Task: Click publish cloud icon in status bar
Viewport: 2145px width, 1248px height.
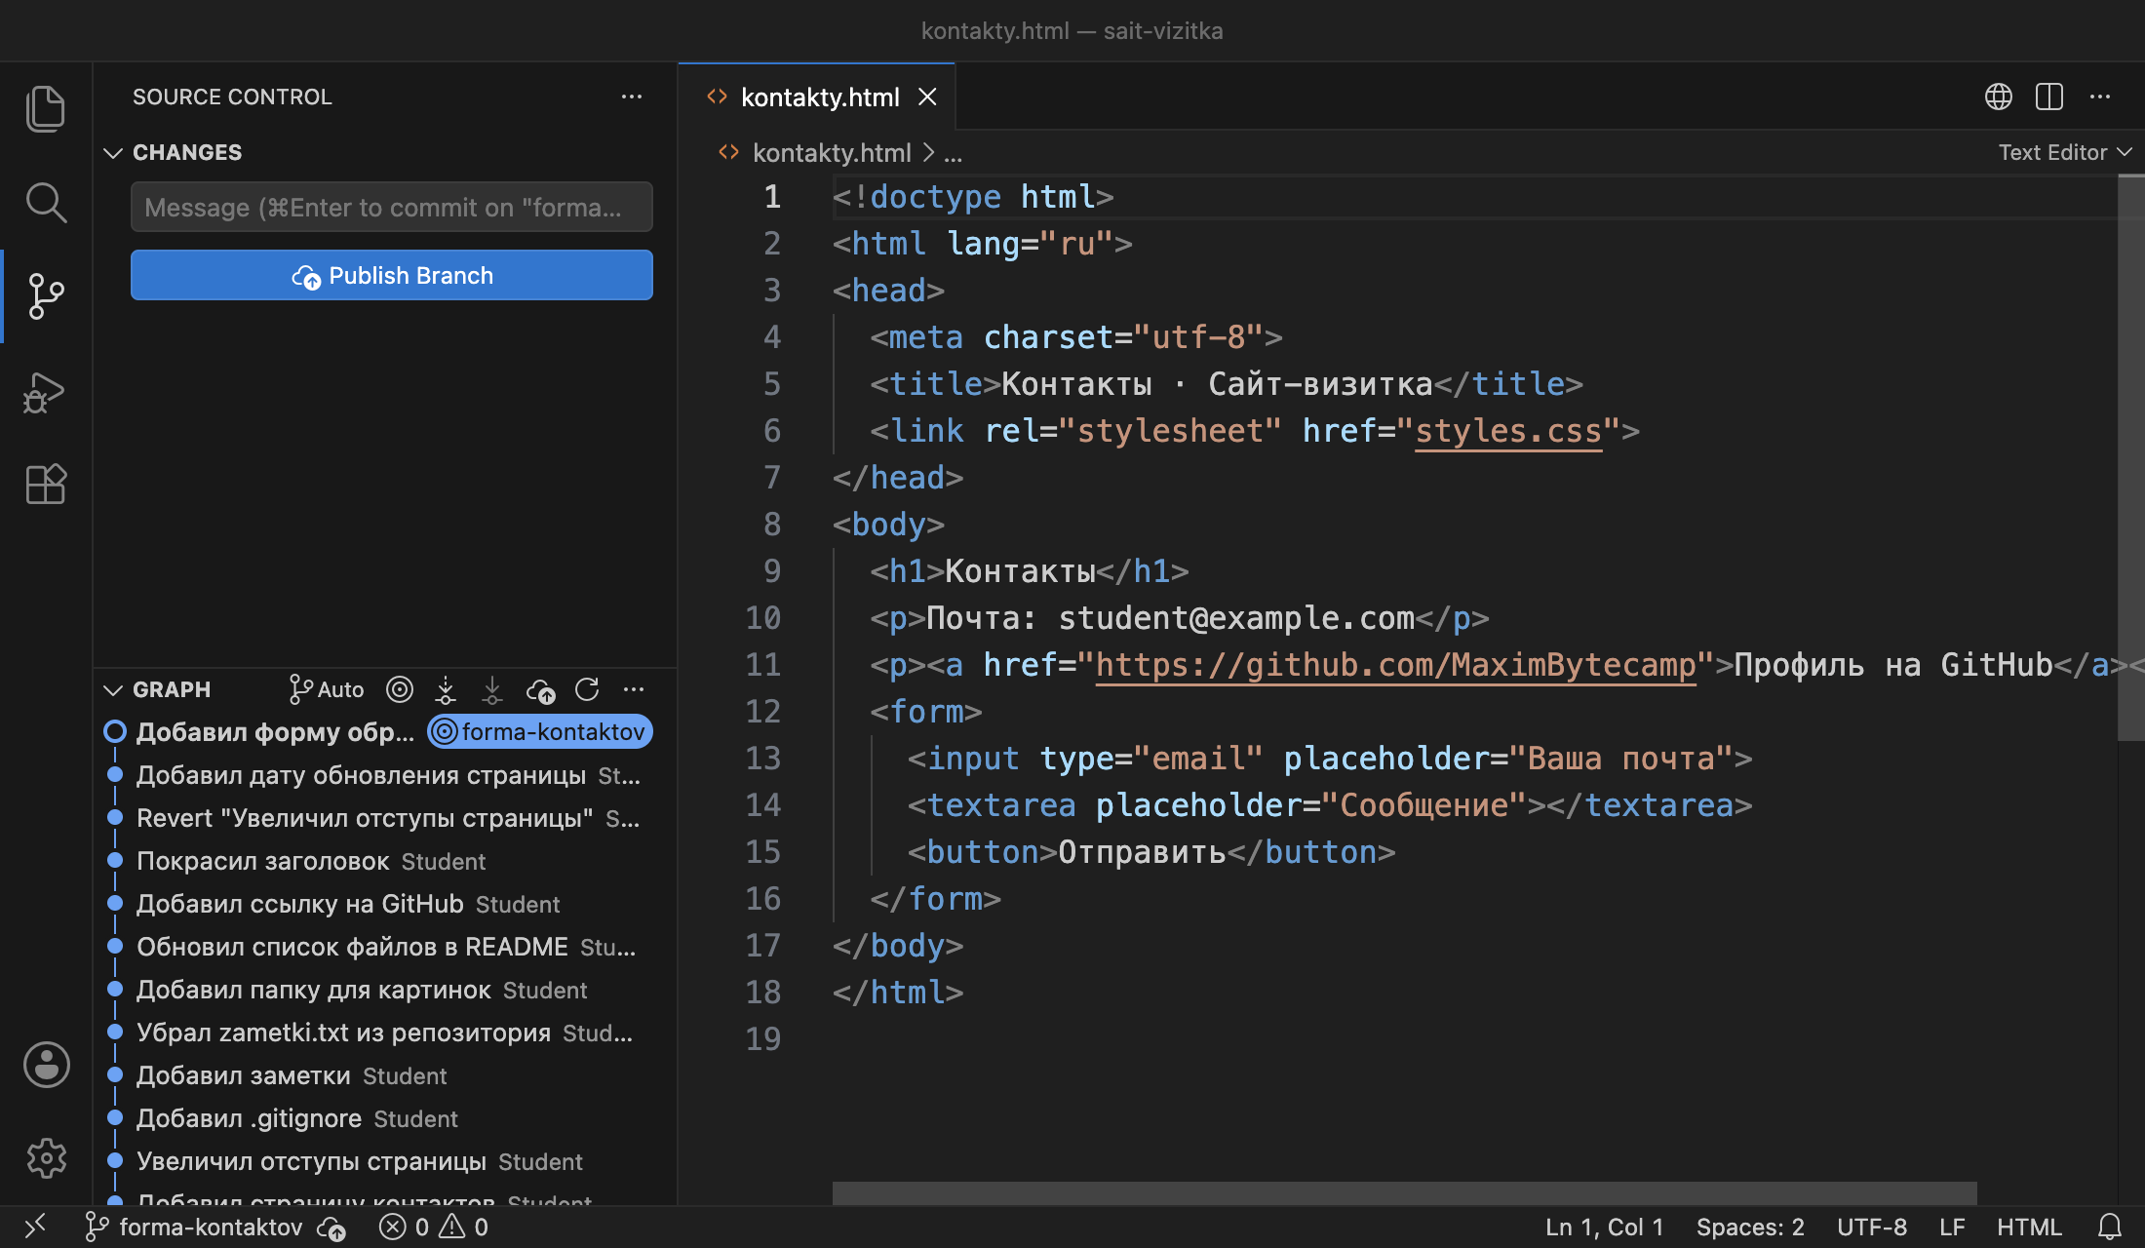Action: 331,1228
